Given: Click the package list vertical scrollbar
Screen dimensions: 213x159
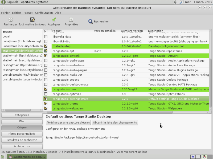Looking at the screenshot, I should (x=210, y=83).
